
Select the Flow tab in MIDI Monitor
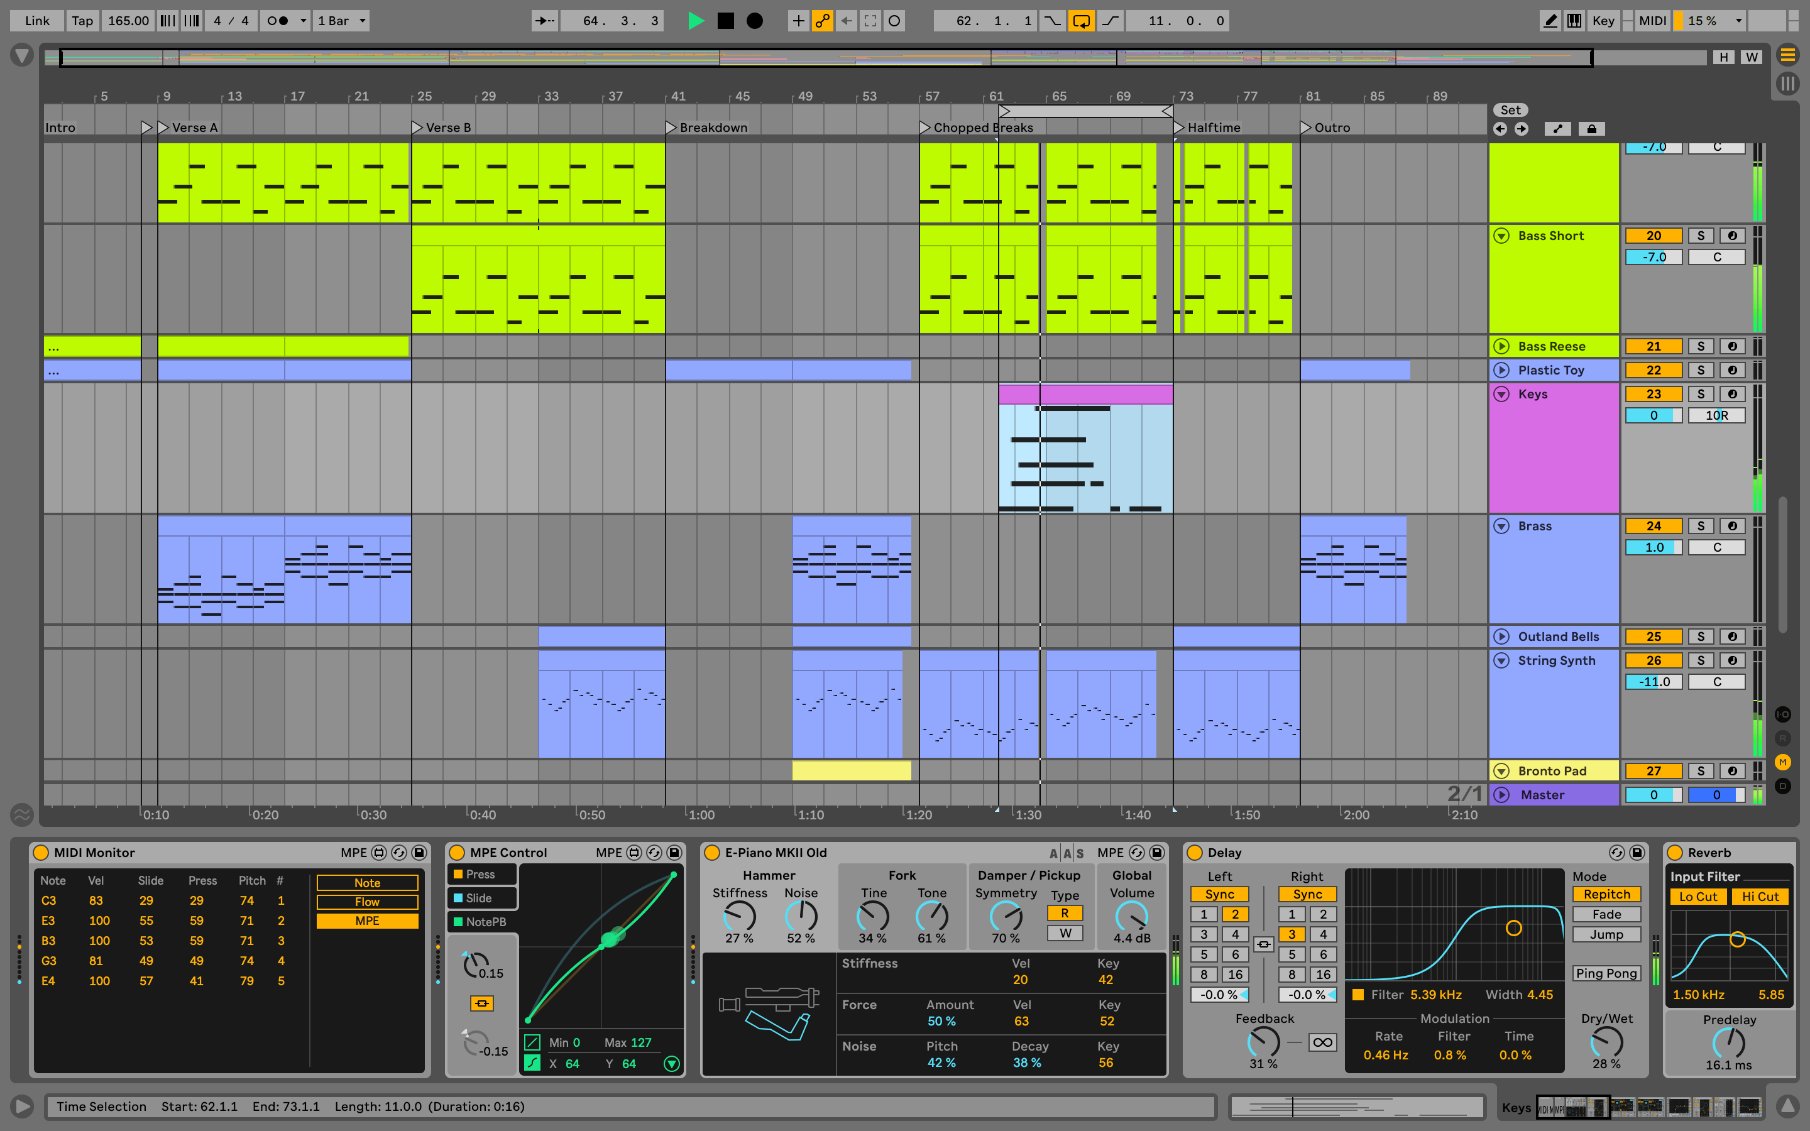pos(366,902)
